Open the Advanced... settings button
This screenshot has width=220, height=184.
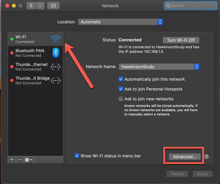click(184, 157)
